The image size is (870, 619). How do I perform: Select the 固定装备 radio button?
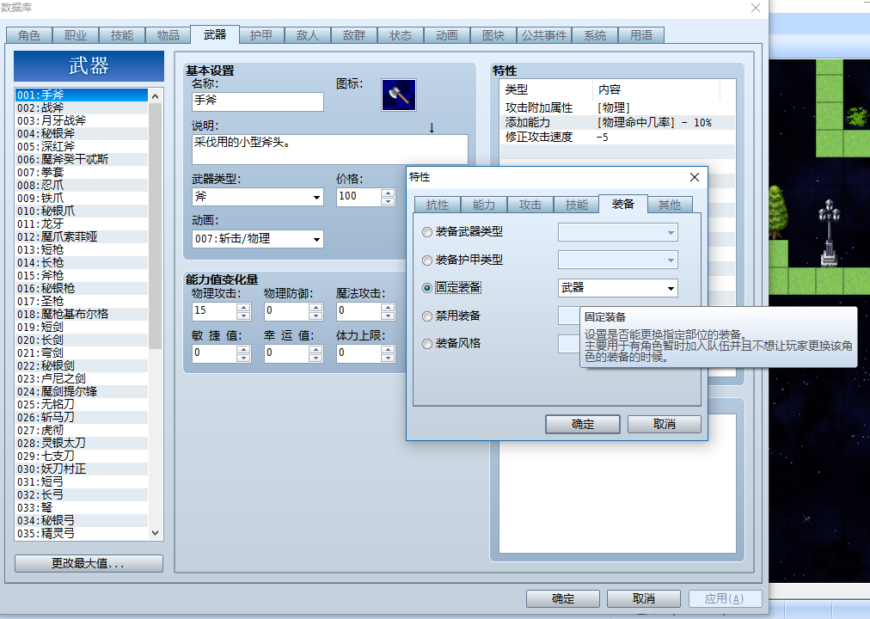pos(426,288)
